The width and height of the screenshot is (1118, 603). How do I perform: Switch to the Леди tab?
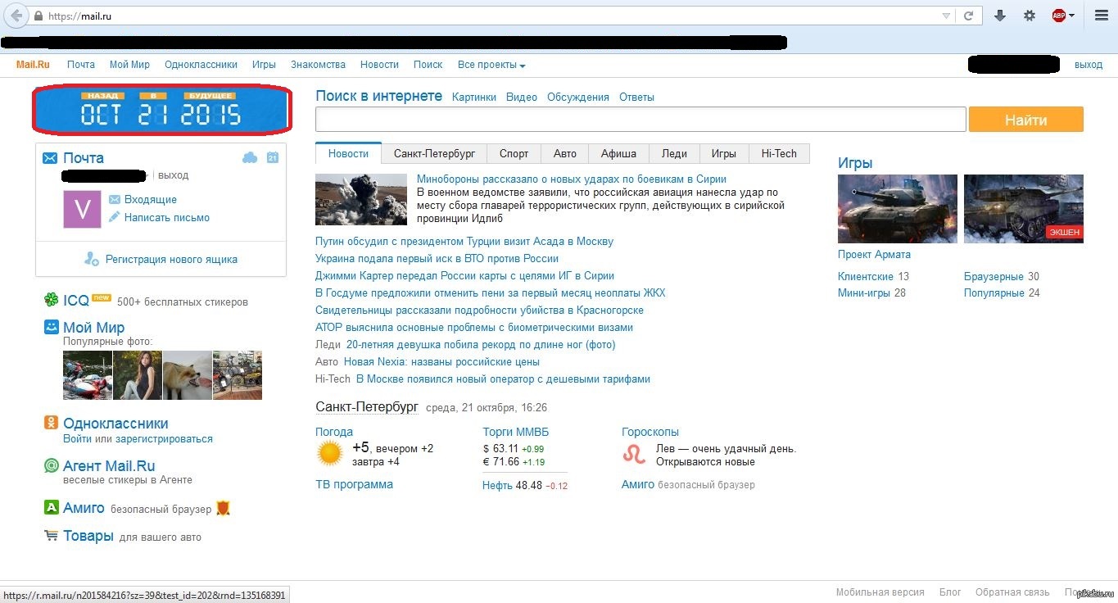(674, 153)
